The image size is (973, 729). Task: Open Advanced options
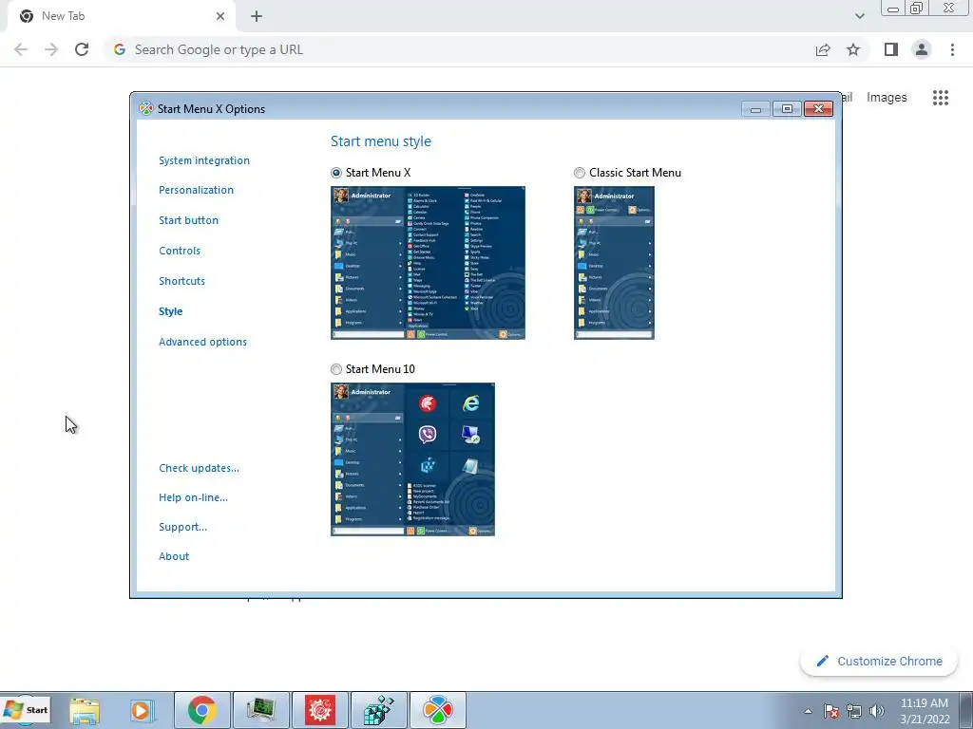[203, 342]
